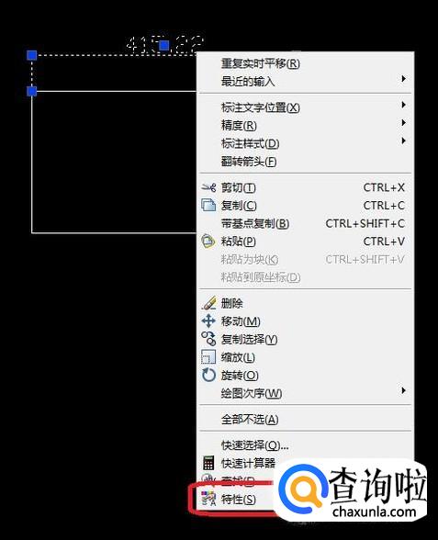Click the scale icon beside 缩放(L)
The width and height of the screenshot is (438, 540).
tap(208, 356)
